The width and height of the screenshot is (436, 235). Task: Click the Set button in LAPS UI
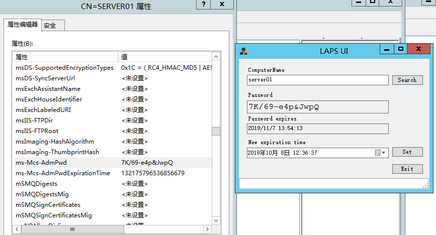tap(407, 152)
